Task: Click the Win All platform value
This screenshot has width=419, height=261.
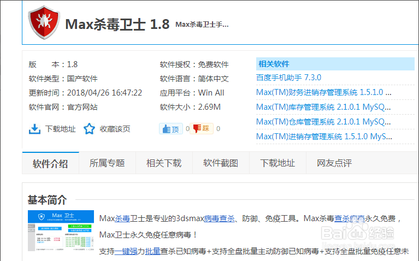Action: point(211,93)
